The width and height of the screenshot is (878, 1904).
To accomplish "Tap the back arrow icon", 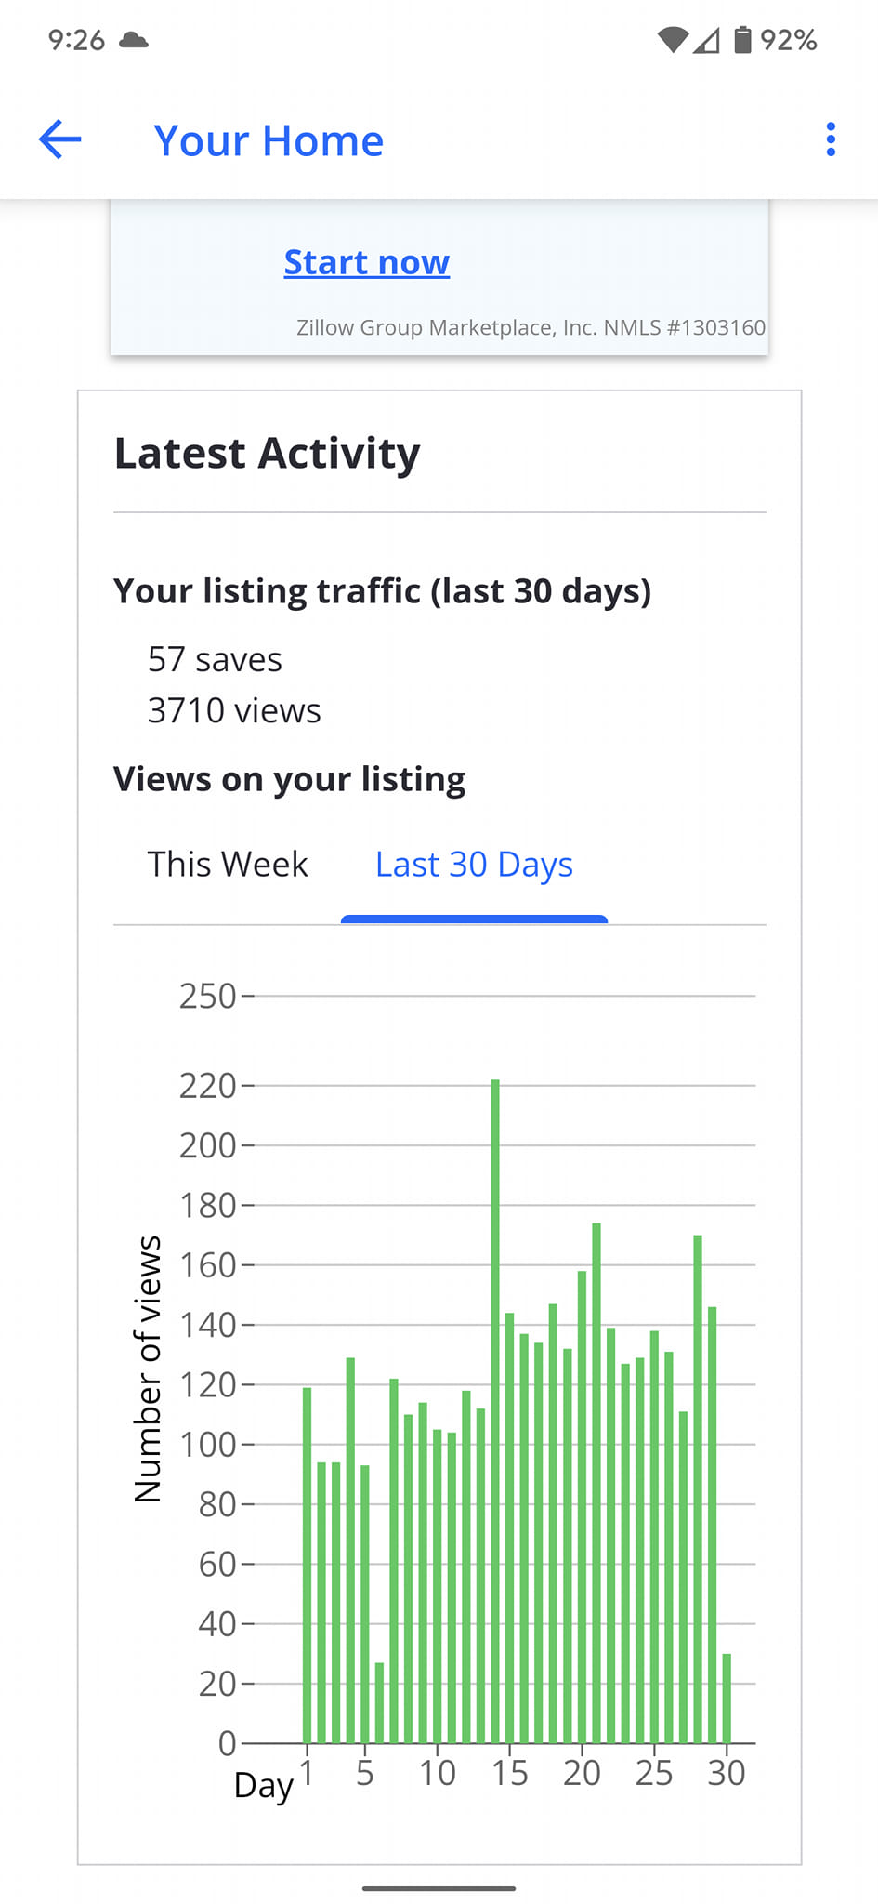I will [60, 140].
